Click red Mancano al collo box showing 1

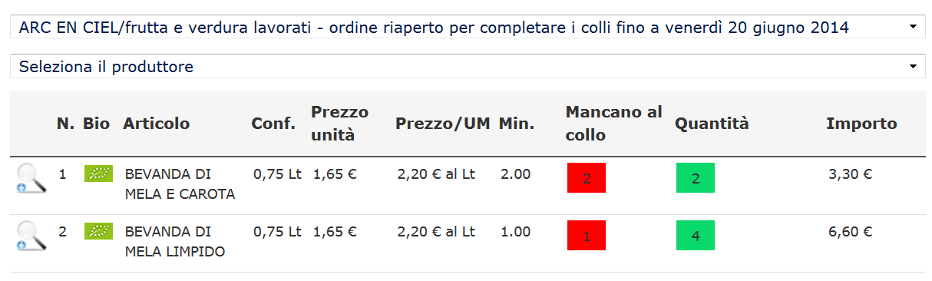pyautogui.click(x=587, y=236)
